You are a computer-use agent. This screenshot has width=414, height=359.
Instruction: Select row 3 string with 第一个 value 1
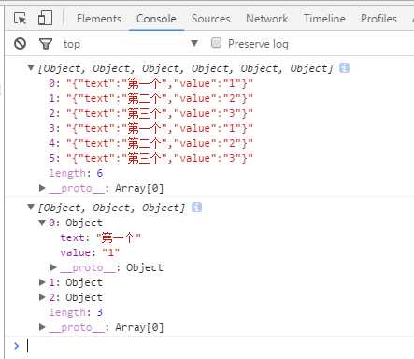[x=150, y=128]
